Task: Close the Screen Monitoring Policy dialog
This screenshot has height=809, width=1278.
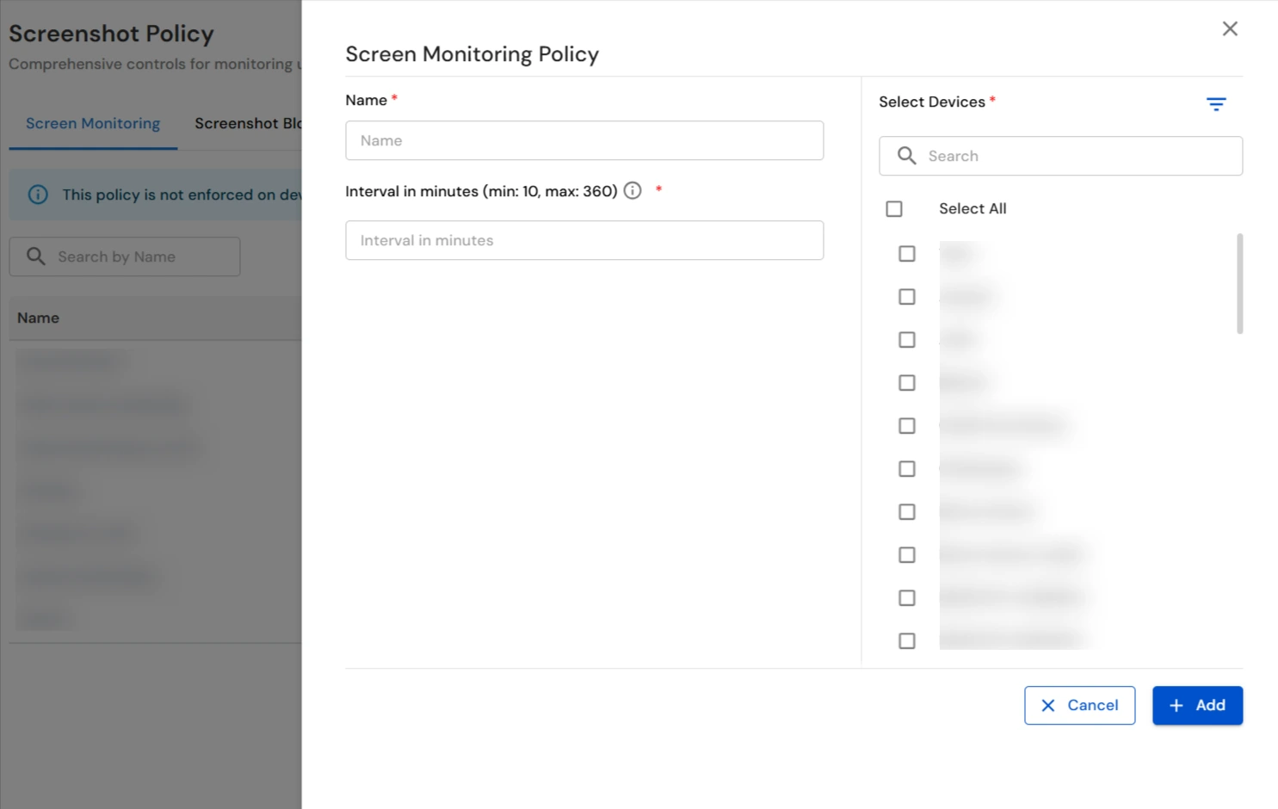Action: click(x=1230, y=28)
